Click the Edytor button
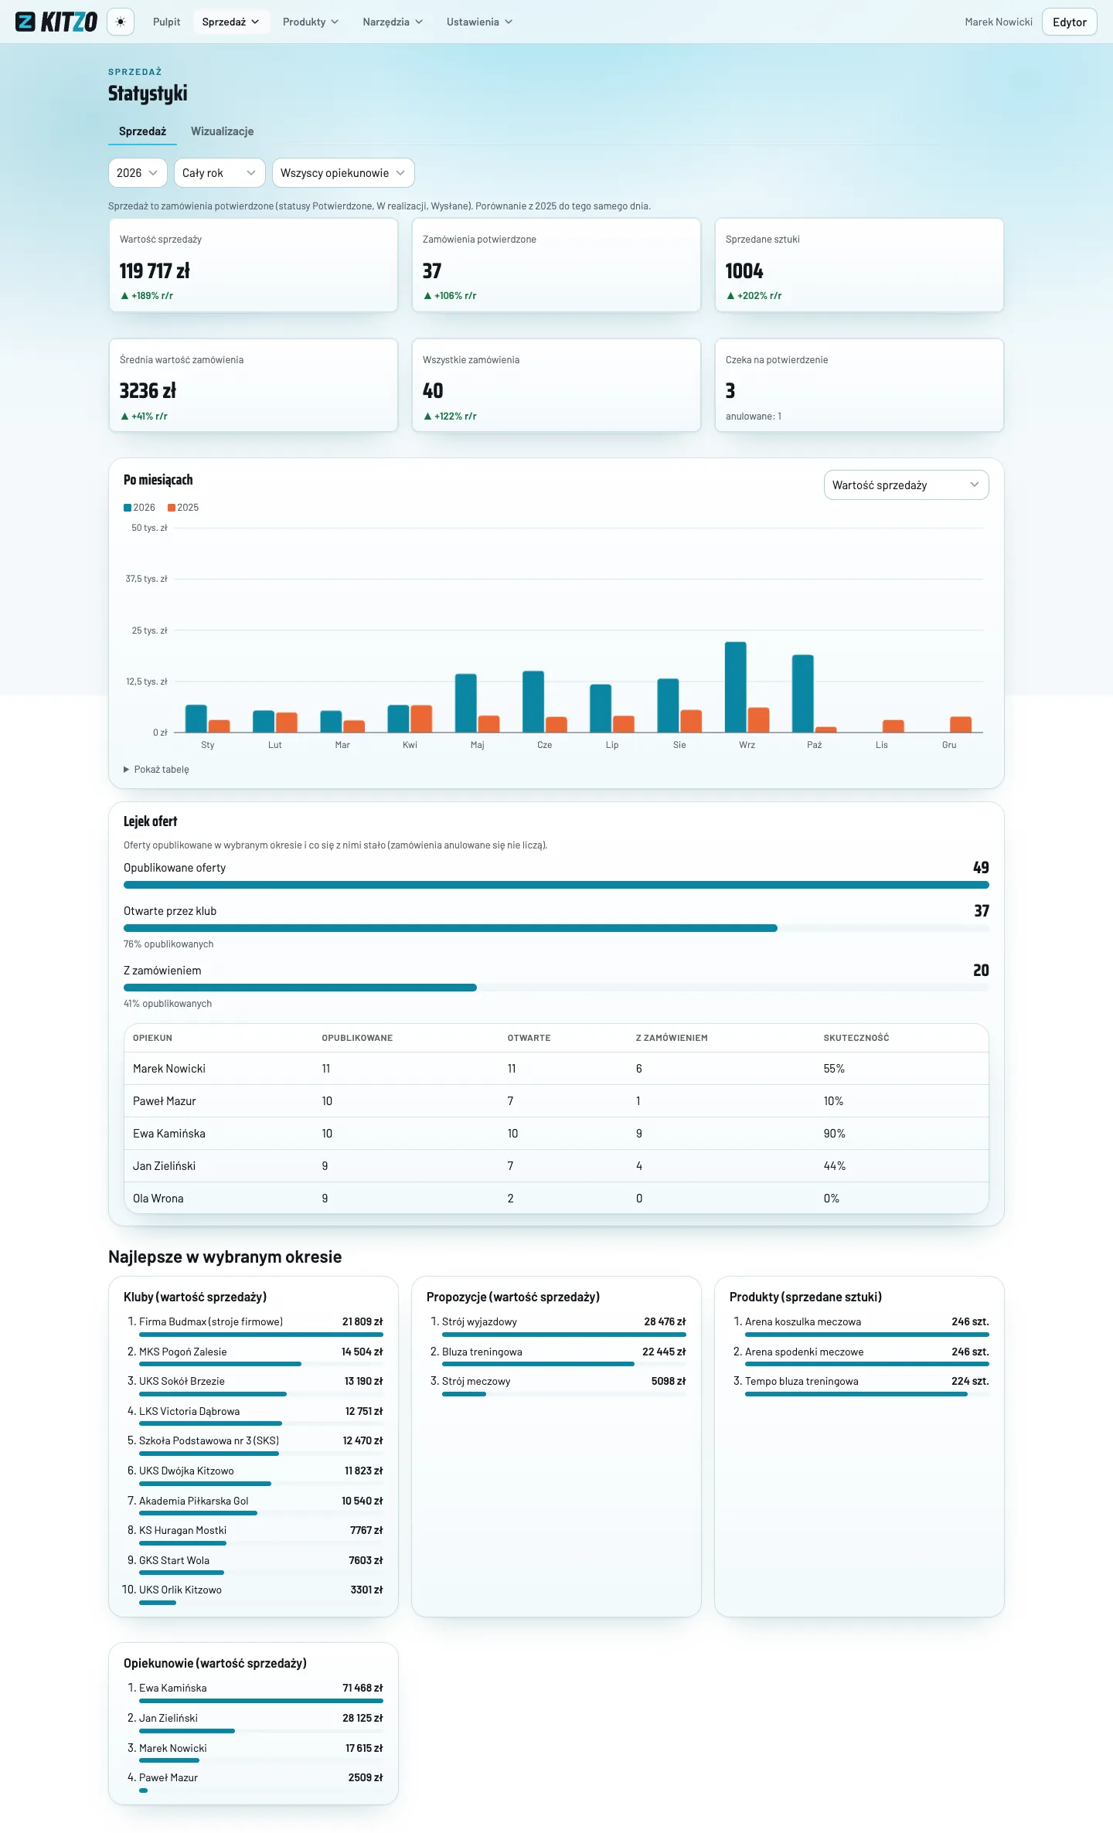Image resolution: width=1113 pixels, height=1833 pixels. [1070, 22]
